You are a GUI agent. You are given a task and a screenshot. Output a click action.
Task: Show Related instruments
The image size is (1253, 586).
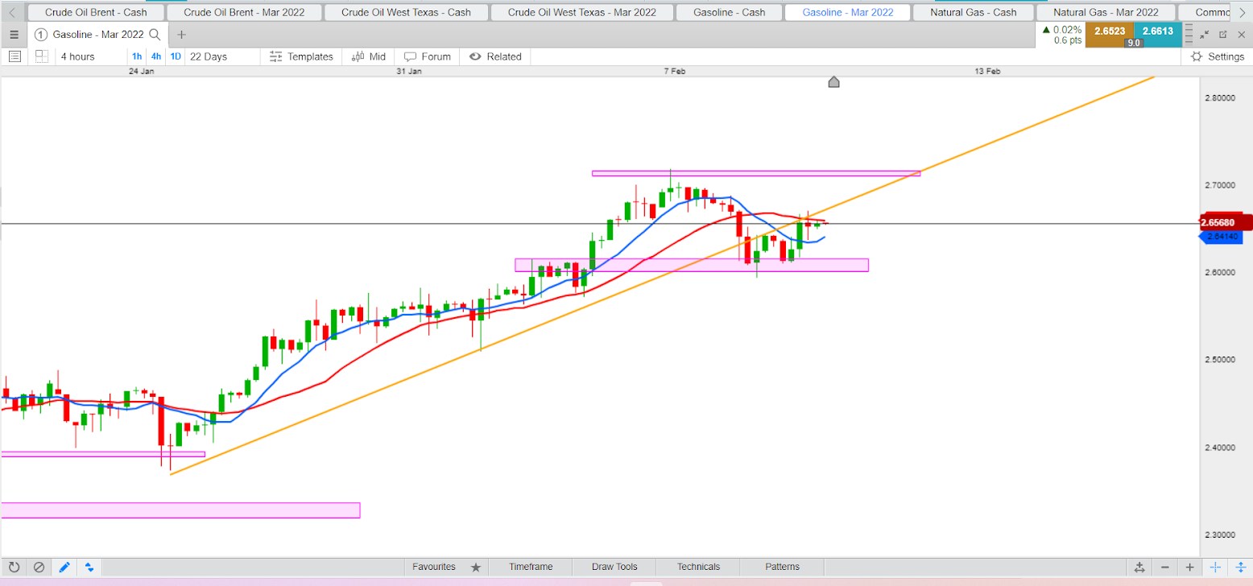click(495, 56)
